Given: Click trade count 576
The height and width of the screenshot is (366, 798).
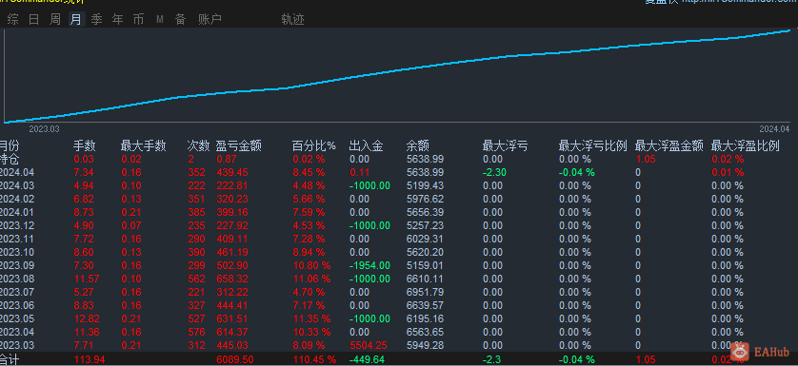Looking at the screenshot, I should [196, 332].
